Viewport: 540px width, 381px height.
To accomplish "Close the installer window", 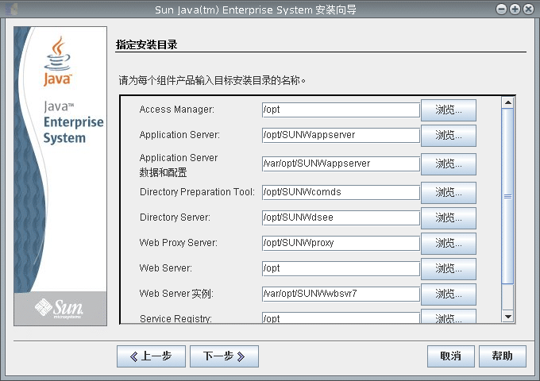I will click(528, 10).
